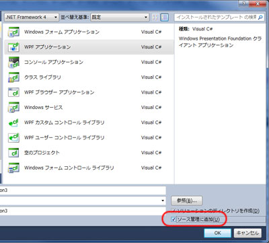Click the solution name input field
269x243 pixels.
coord(83,211)
